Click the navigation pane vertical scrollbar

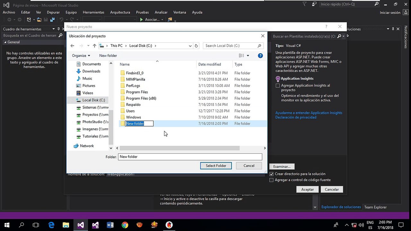(111, 128)
